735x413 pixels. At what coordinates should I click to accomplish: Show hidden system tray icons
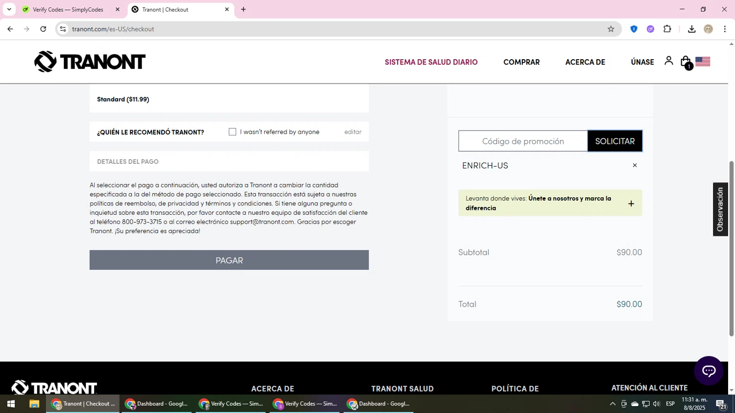612,404
